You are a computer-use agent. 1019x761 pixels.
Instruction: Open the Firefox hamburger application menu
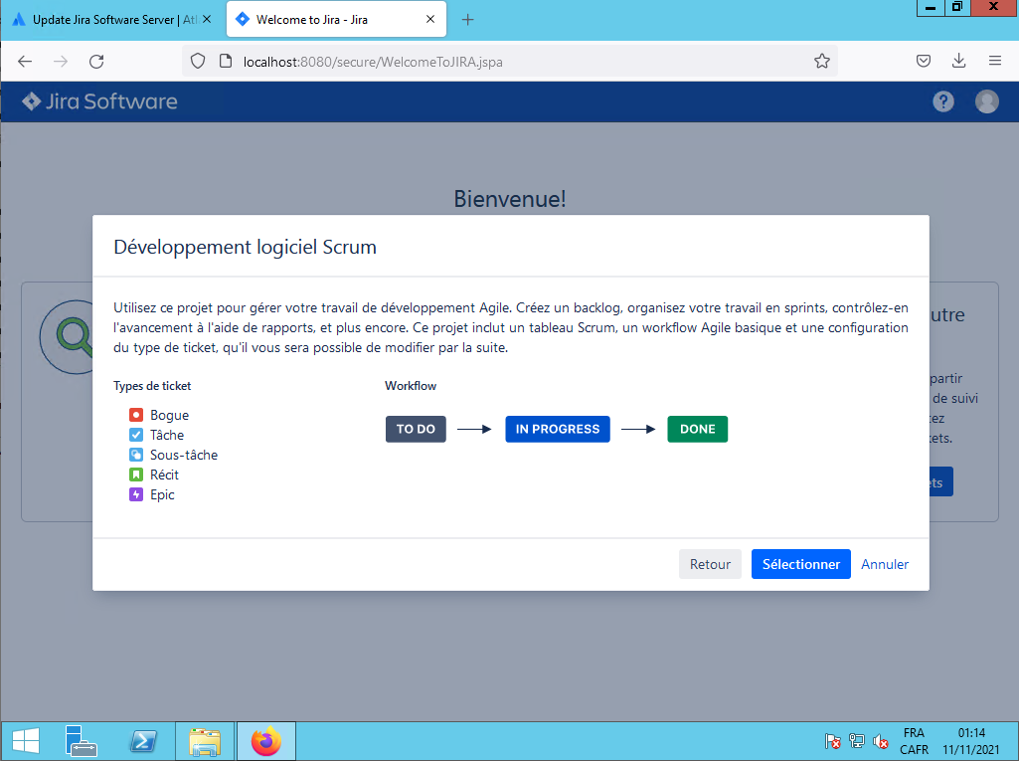pos(994,61)
